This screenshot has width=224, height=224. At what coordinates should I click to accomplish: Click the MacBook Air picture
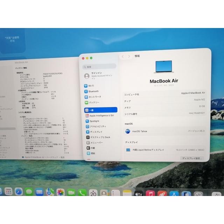coord(164,67)
